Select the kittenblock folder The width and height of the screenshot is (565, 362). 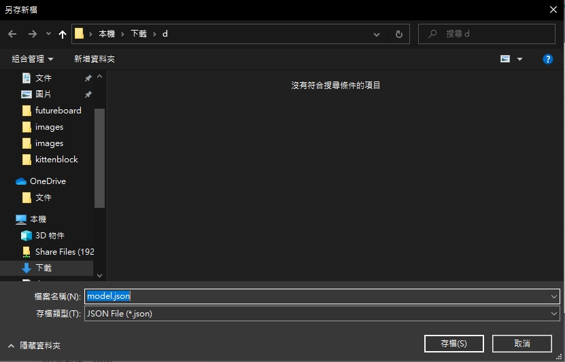[56, 160]
